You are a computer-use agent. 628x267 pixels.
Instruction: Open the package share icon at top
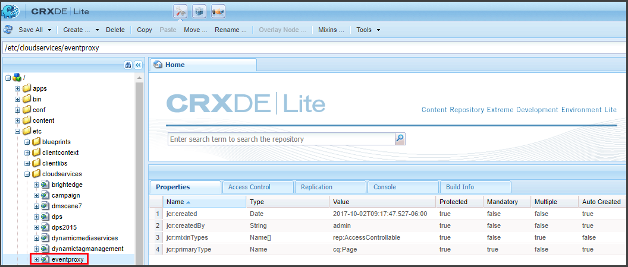218,12
